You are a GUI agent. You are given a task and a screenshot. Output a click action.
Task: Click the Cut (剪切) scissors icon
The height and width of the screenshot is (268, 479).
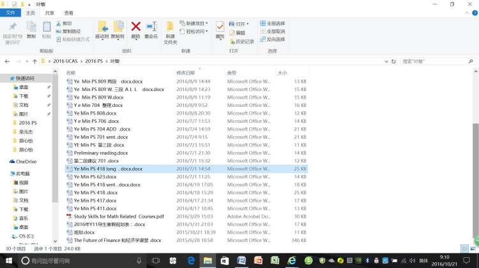click(59, 23)
